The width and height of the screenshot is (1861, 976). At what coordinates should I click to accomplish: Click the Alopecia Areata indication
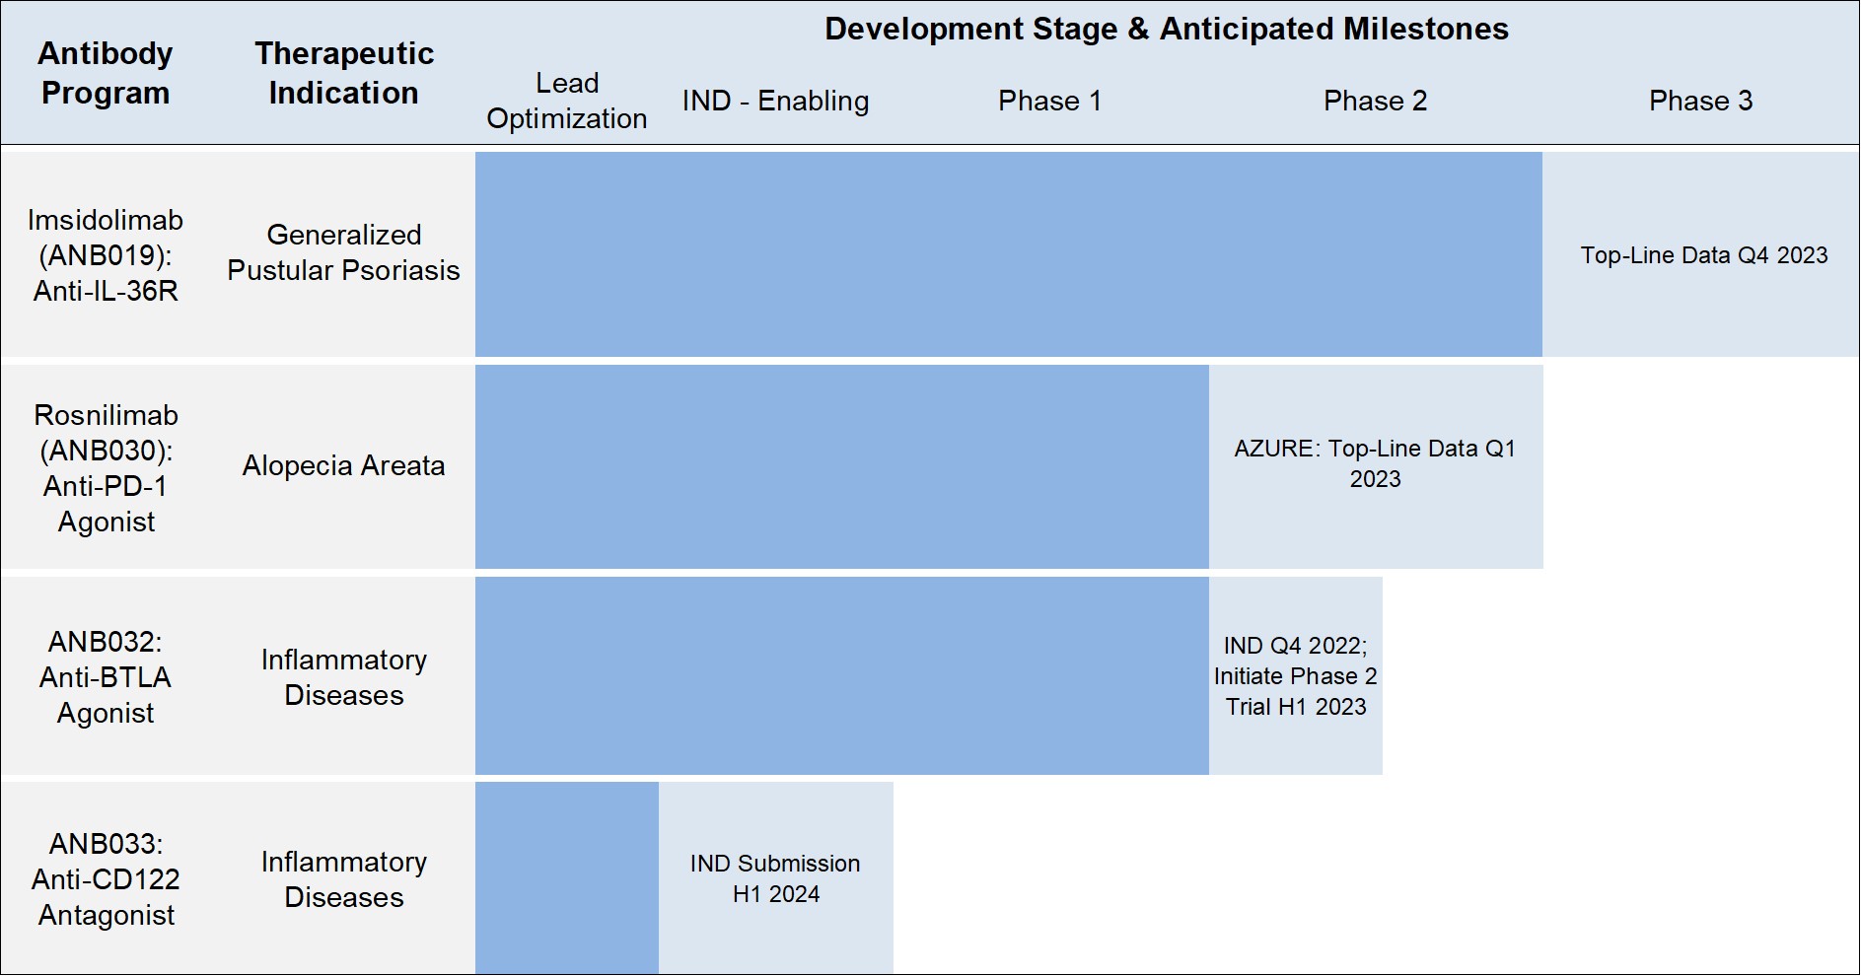[343, 465]
